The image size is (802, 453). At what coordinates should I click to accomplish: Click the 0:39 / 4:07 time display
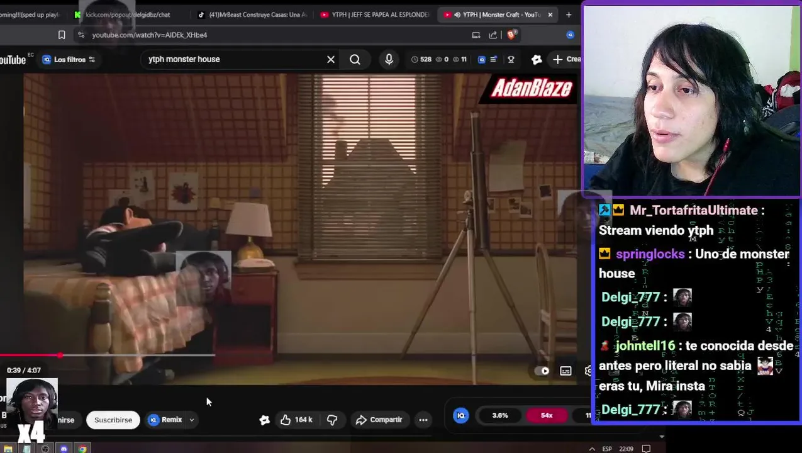pyautogui.click(x=24, y=371)
